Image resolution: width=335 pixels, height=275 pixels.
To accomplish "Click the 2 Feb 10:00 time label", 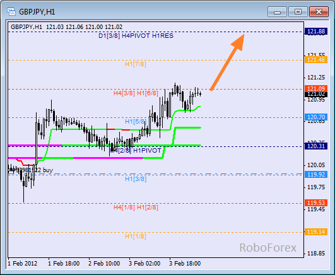I will point(104,264).
